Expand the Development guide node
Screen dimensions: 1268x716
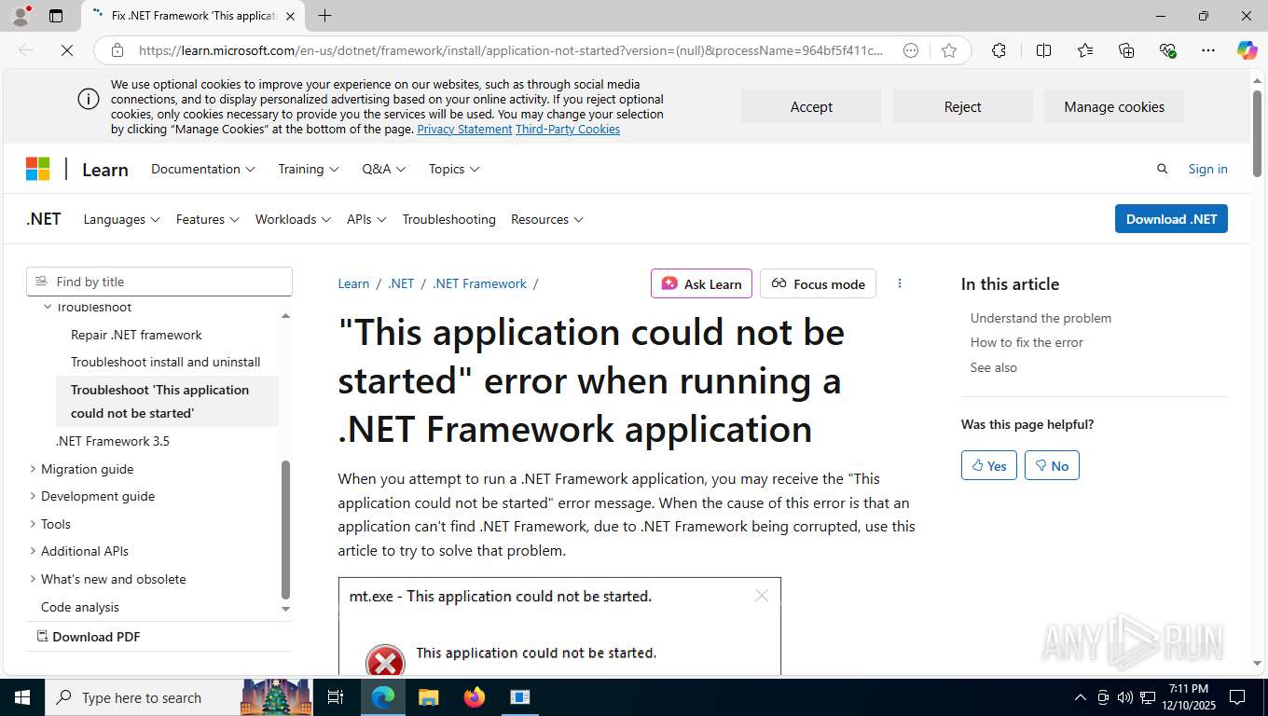pyautogui.click(x=34, y=496)
